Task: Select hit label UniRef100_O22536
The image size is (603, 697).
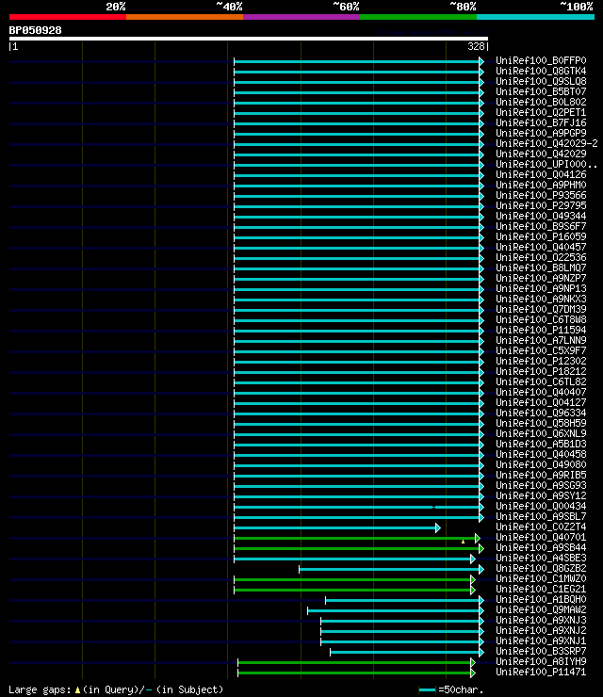Action: [541, 258]
